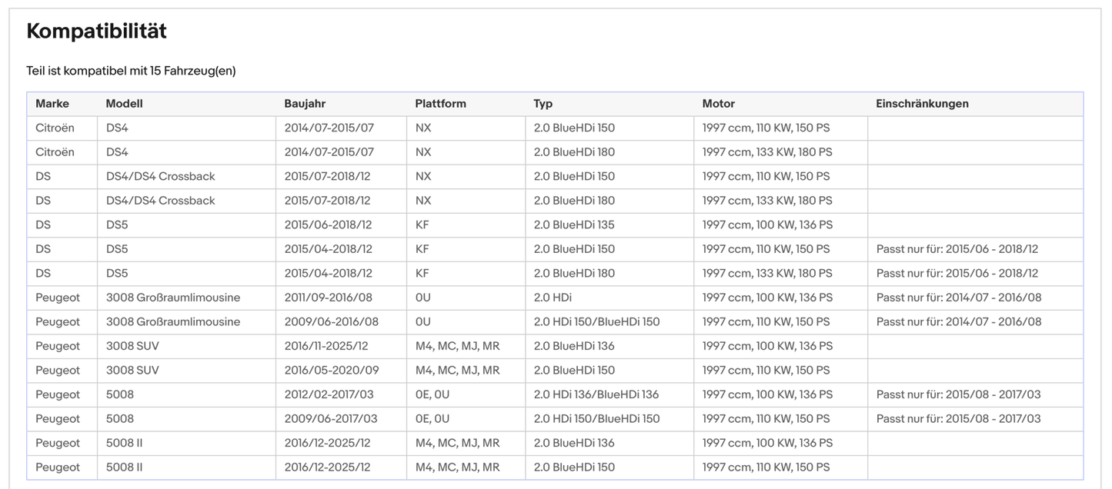Click the plain '2.0 HDi' type cell
Screen dimensions: 1112x489
(x=553, y=298)
